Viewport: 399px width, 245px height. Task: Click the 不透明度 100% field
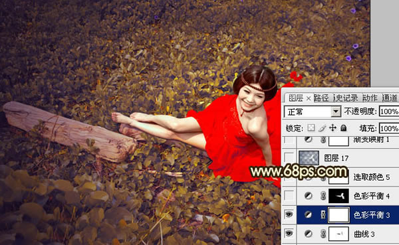[389, 112]
